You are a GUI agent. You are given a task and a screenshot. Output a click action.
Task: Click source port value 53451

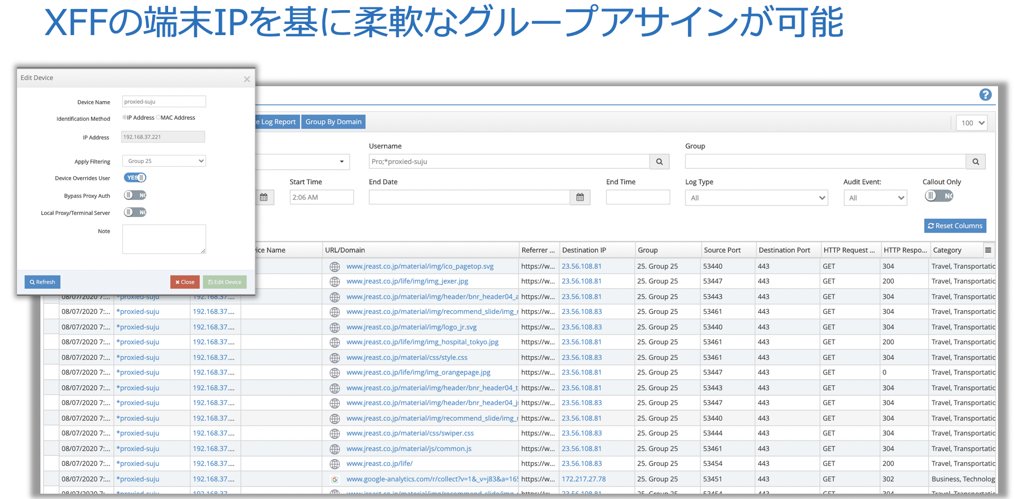click(x=713, y=479)
